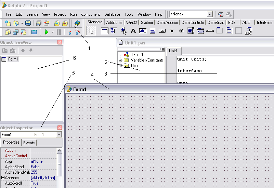274x188 pixels.
Task: Open the Object Inspector Form1 component dropdown
Action: [59, 135]
